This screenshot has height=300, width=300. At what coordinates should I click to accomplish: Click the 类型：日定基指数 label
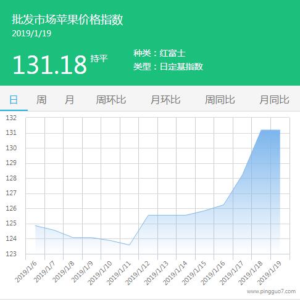click(168, 67)
